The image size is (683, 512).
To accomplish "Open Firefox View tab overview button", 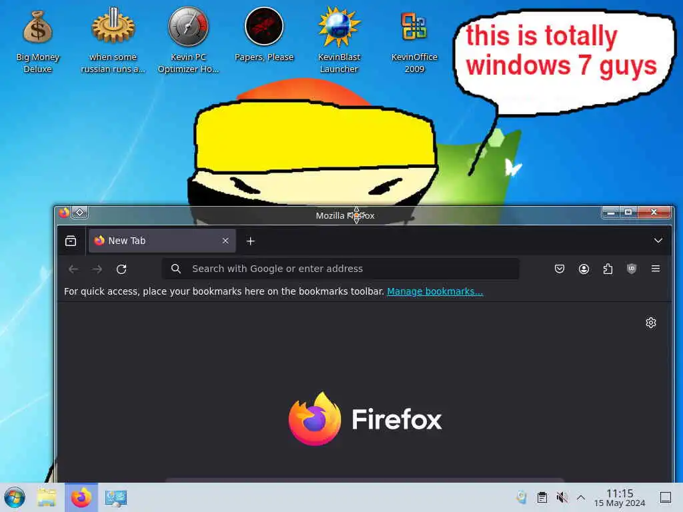I will pos(71,241).
